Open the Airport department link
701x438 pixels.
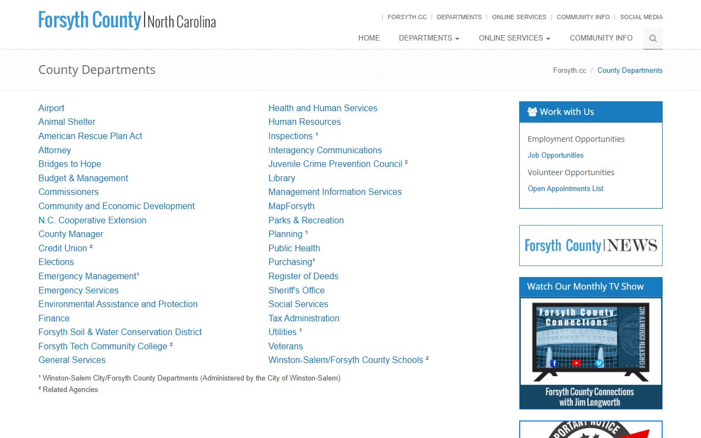[51, 108]
